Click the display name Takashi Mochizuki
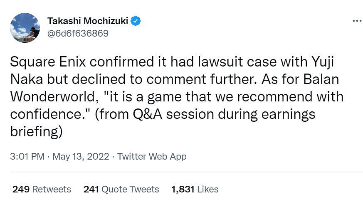Screen dimensions: 363x202 [x=88, y=21]
